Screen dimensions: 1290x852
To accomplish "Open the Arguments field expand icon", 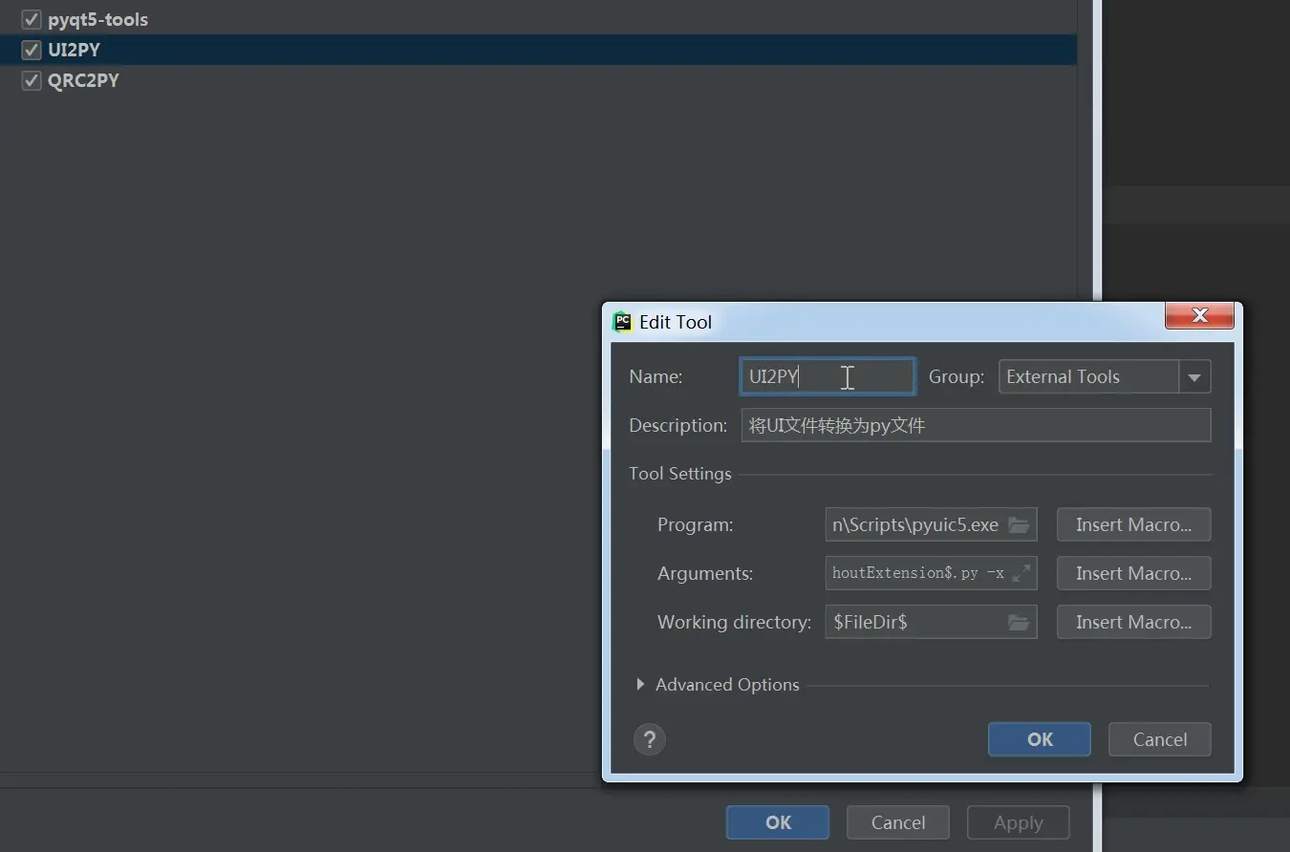I will [x=1023, y=573].
